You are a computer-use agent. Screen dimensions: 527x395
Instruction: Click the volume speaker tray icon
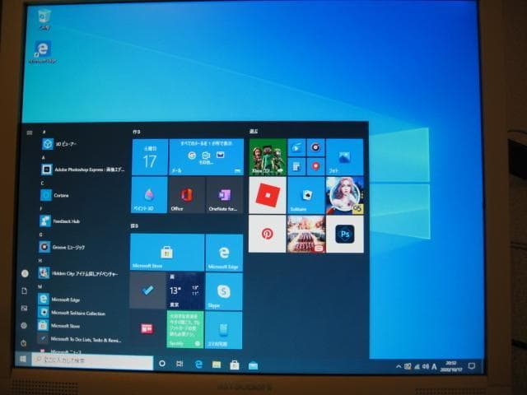point(426,366)
